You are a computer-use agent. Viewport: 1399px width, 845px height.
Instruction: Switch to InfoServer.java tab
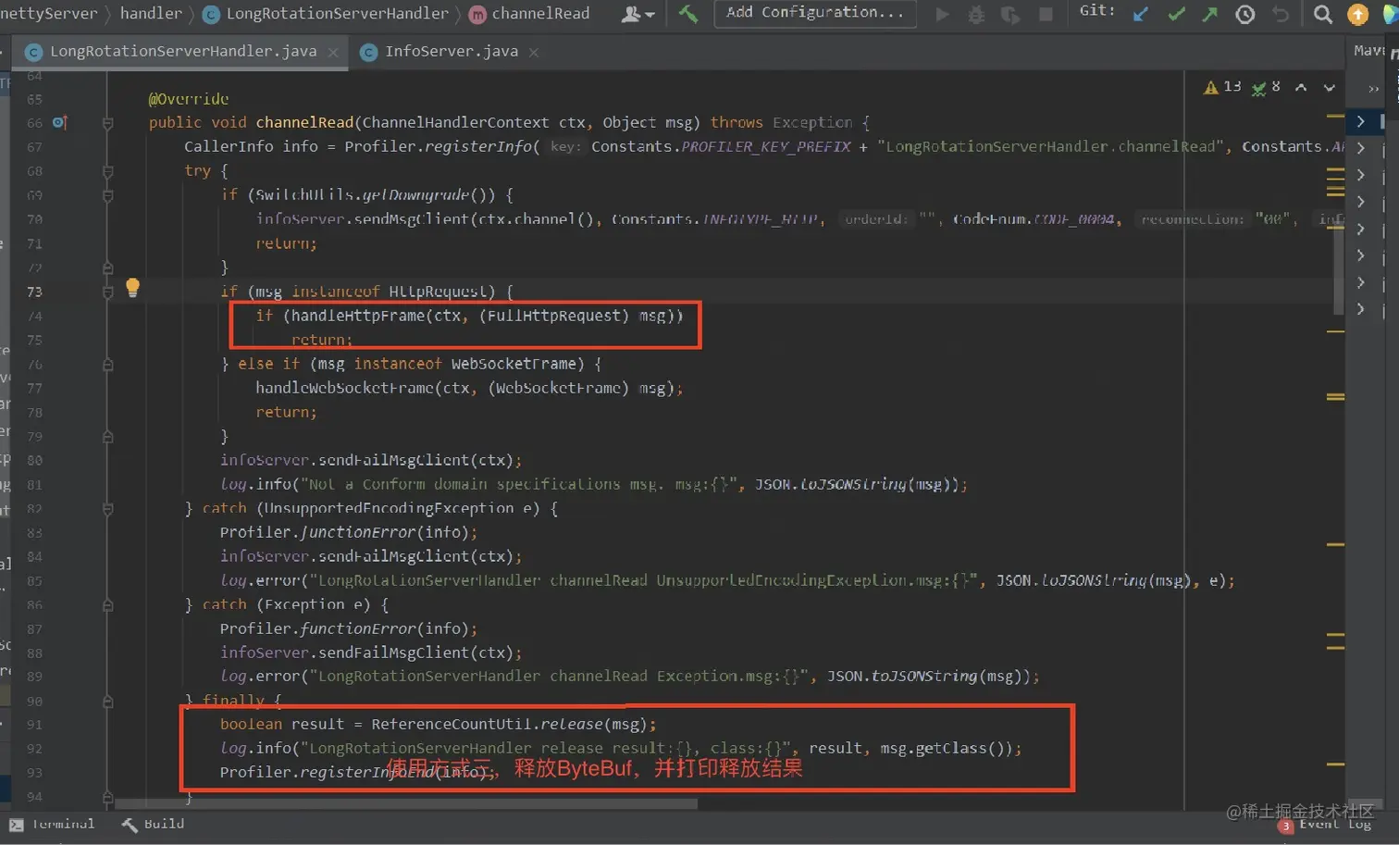(x=452, y=52)
